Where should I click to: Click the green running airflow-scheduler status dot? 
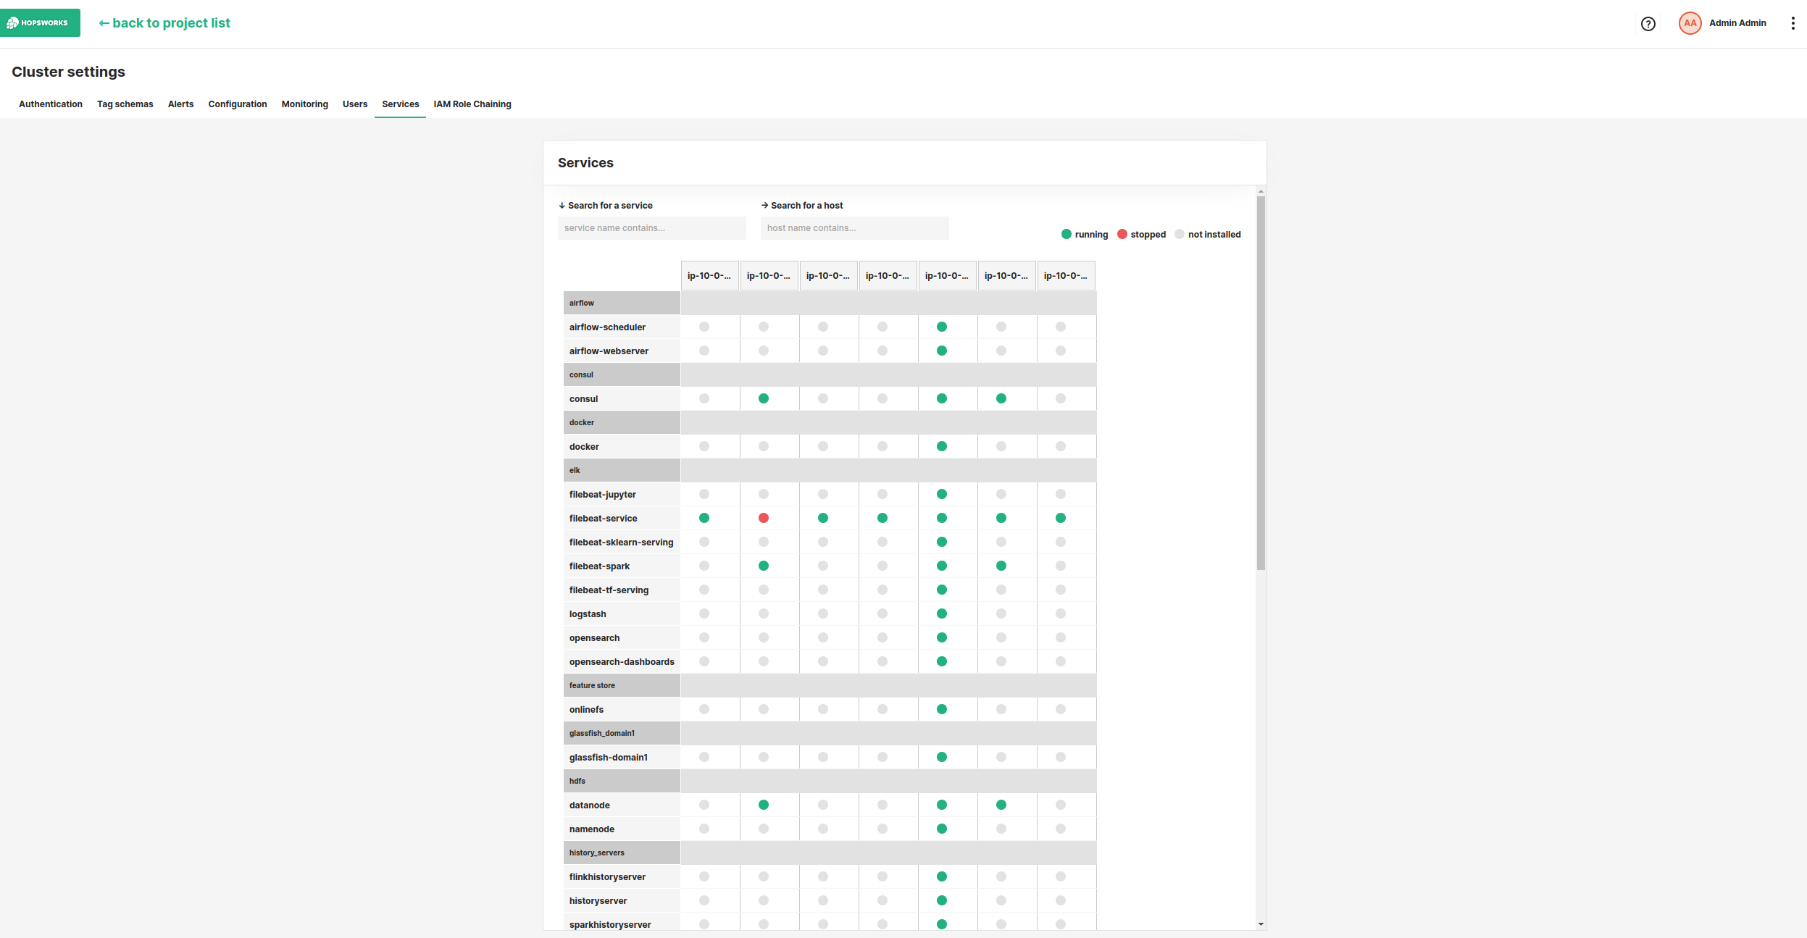click(x=941, y=327)
